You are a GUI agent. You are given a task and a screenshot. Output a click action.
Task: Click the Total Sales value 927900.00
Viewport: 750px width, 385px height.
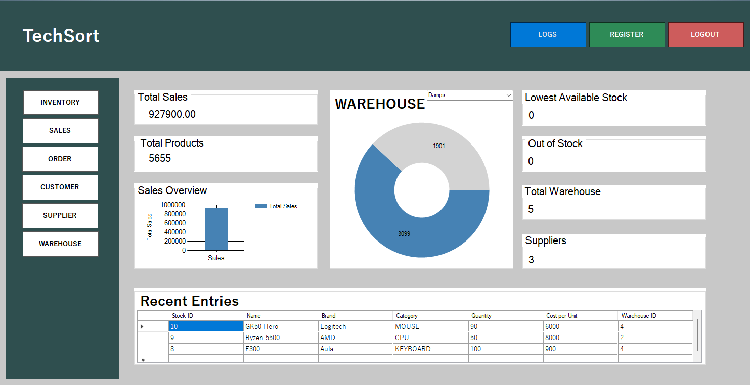click(172, 114)
